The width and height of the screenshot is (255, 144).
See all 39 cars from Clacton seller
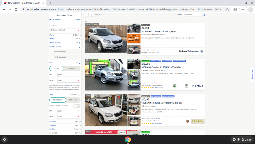[x=156, y=119]
